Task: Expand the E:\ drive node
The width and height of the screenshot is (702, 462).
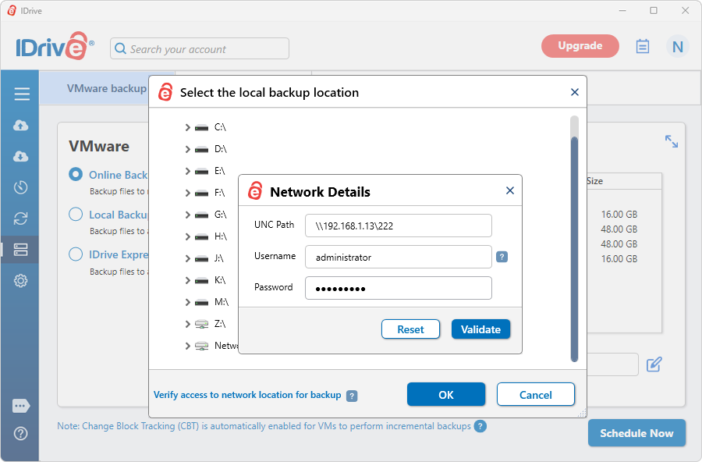Action: point(187,171)
